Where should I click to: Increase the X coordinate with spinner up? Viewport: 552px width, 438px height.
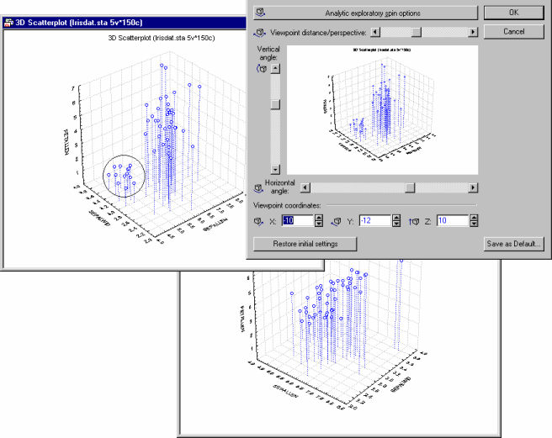319,218
